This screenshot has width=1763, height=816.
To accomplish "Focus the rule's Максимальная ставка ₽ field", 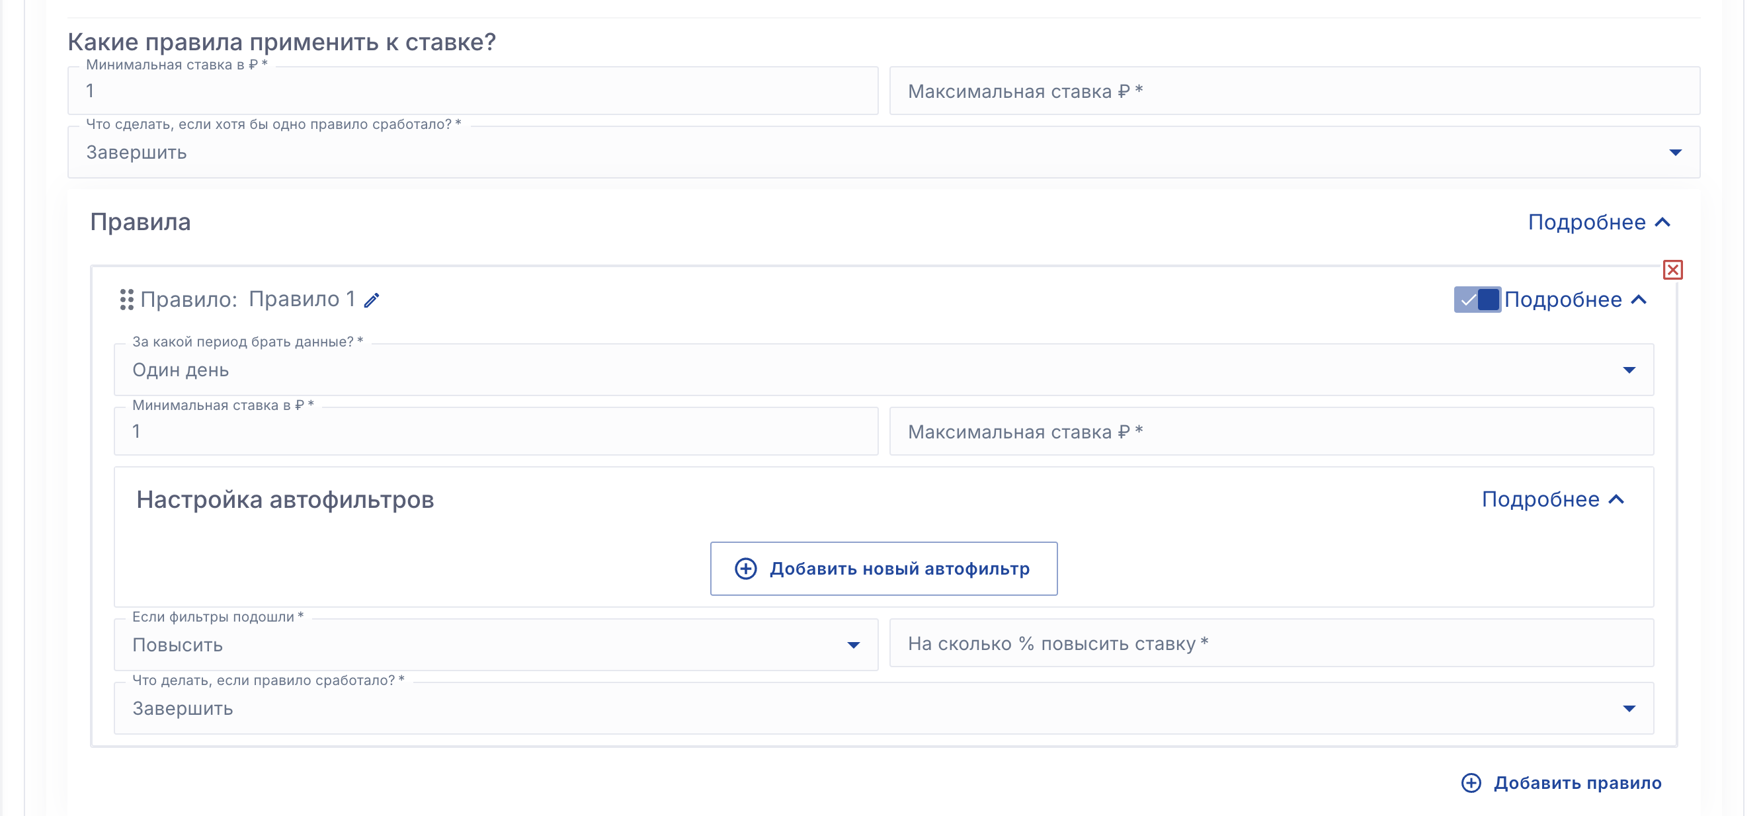I will pos(1271,431).
